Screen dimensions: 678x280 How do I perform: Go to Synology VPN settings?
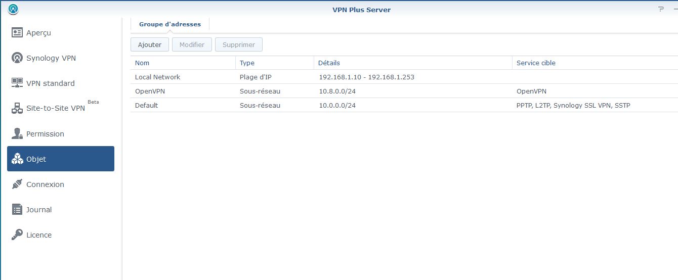(61, 58)
